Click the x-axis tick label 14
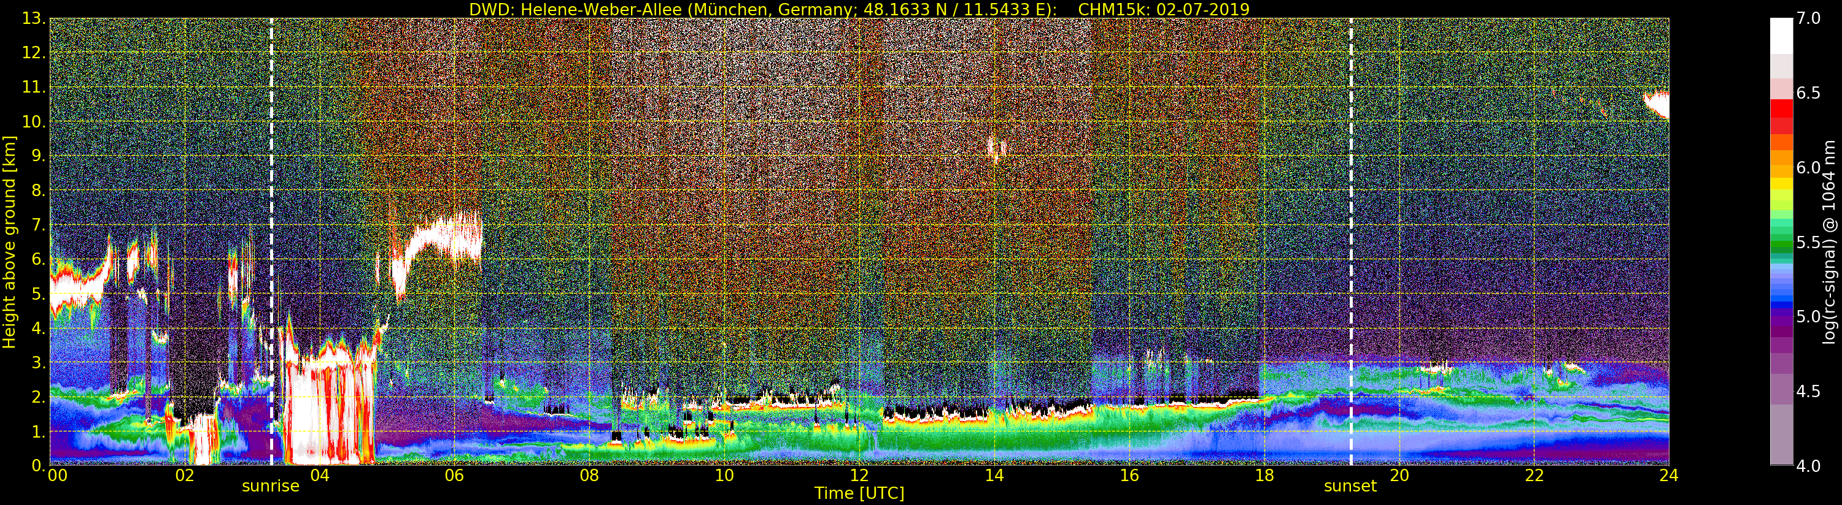Screen dimensions: 1842x505 994,476
